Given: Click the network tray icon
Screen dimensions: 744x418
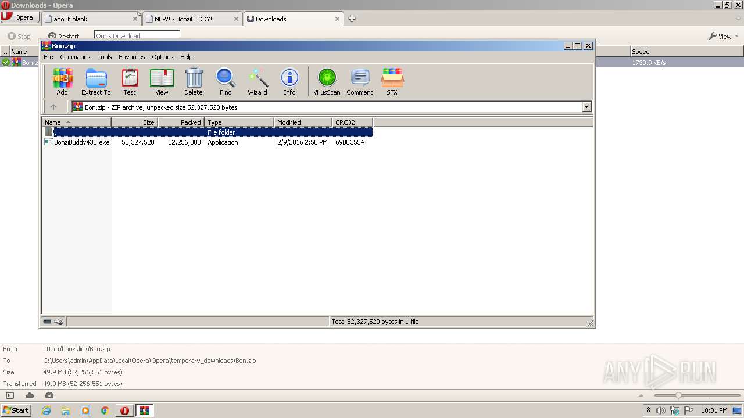Looking at the screenshot, I should (x=675, y=410).
